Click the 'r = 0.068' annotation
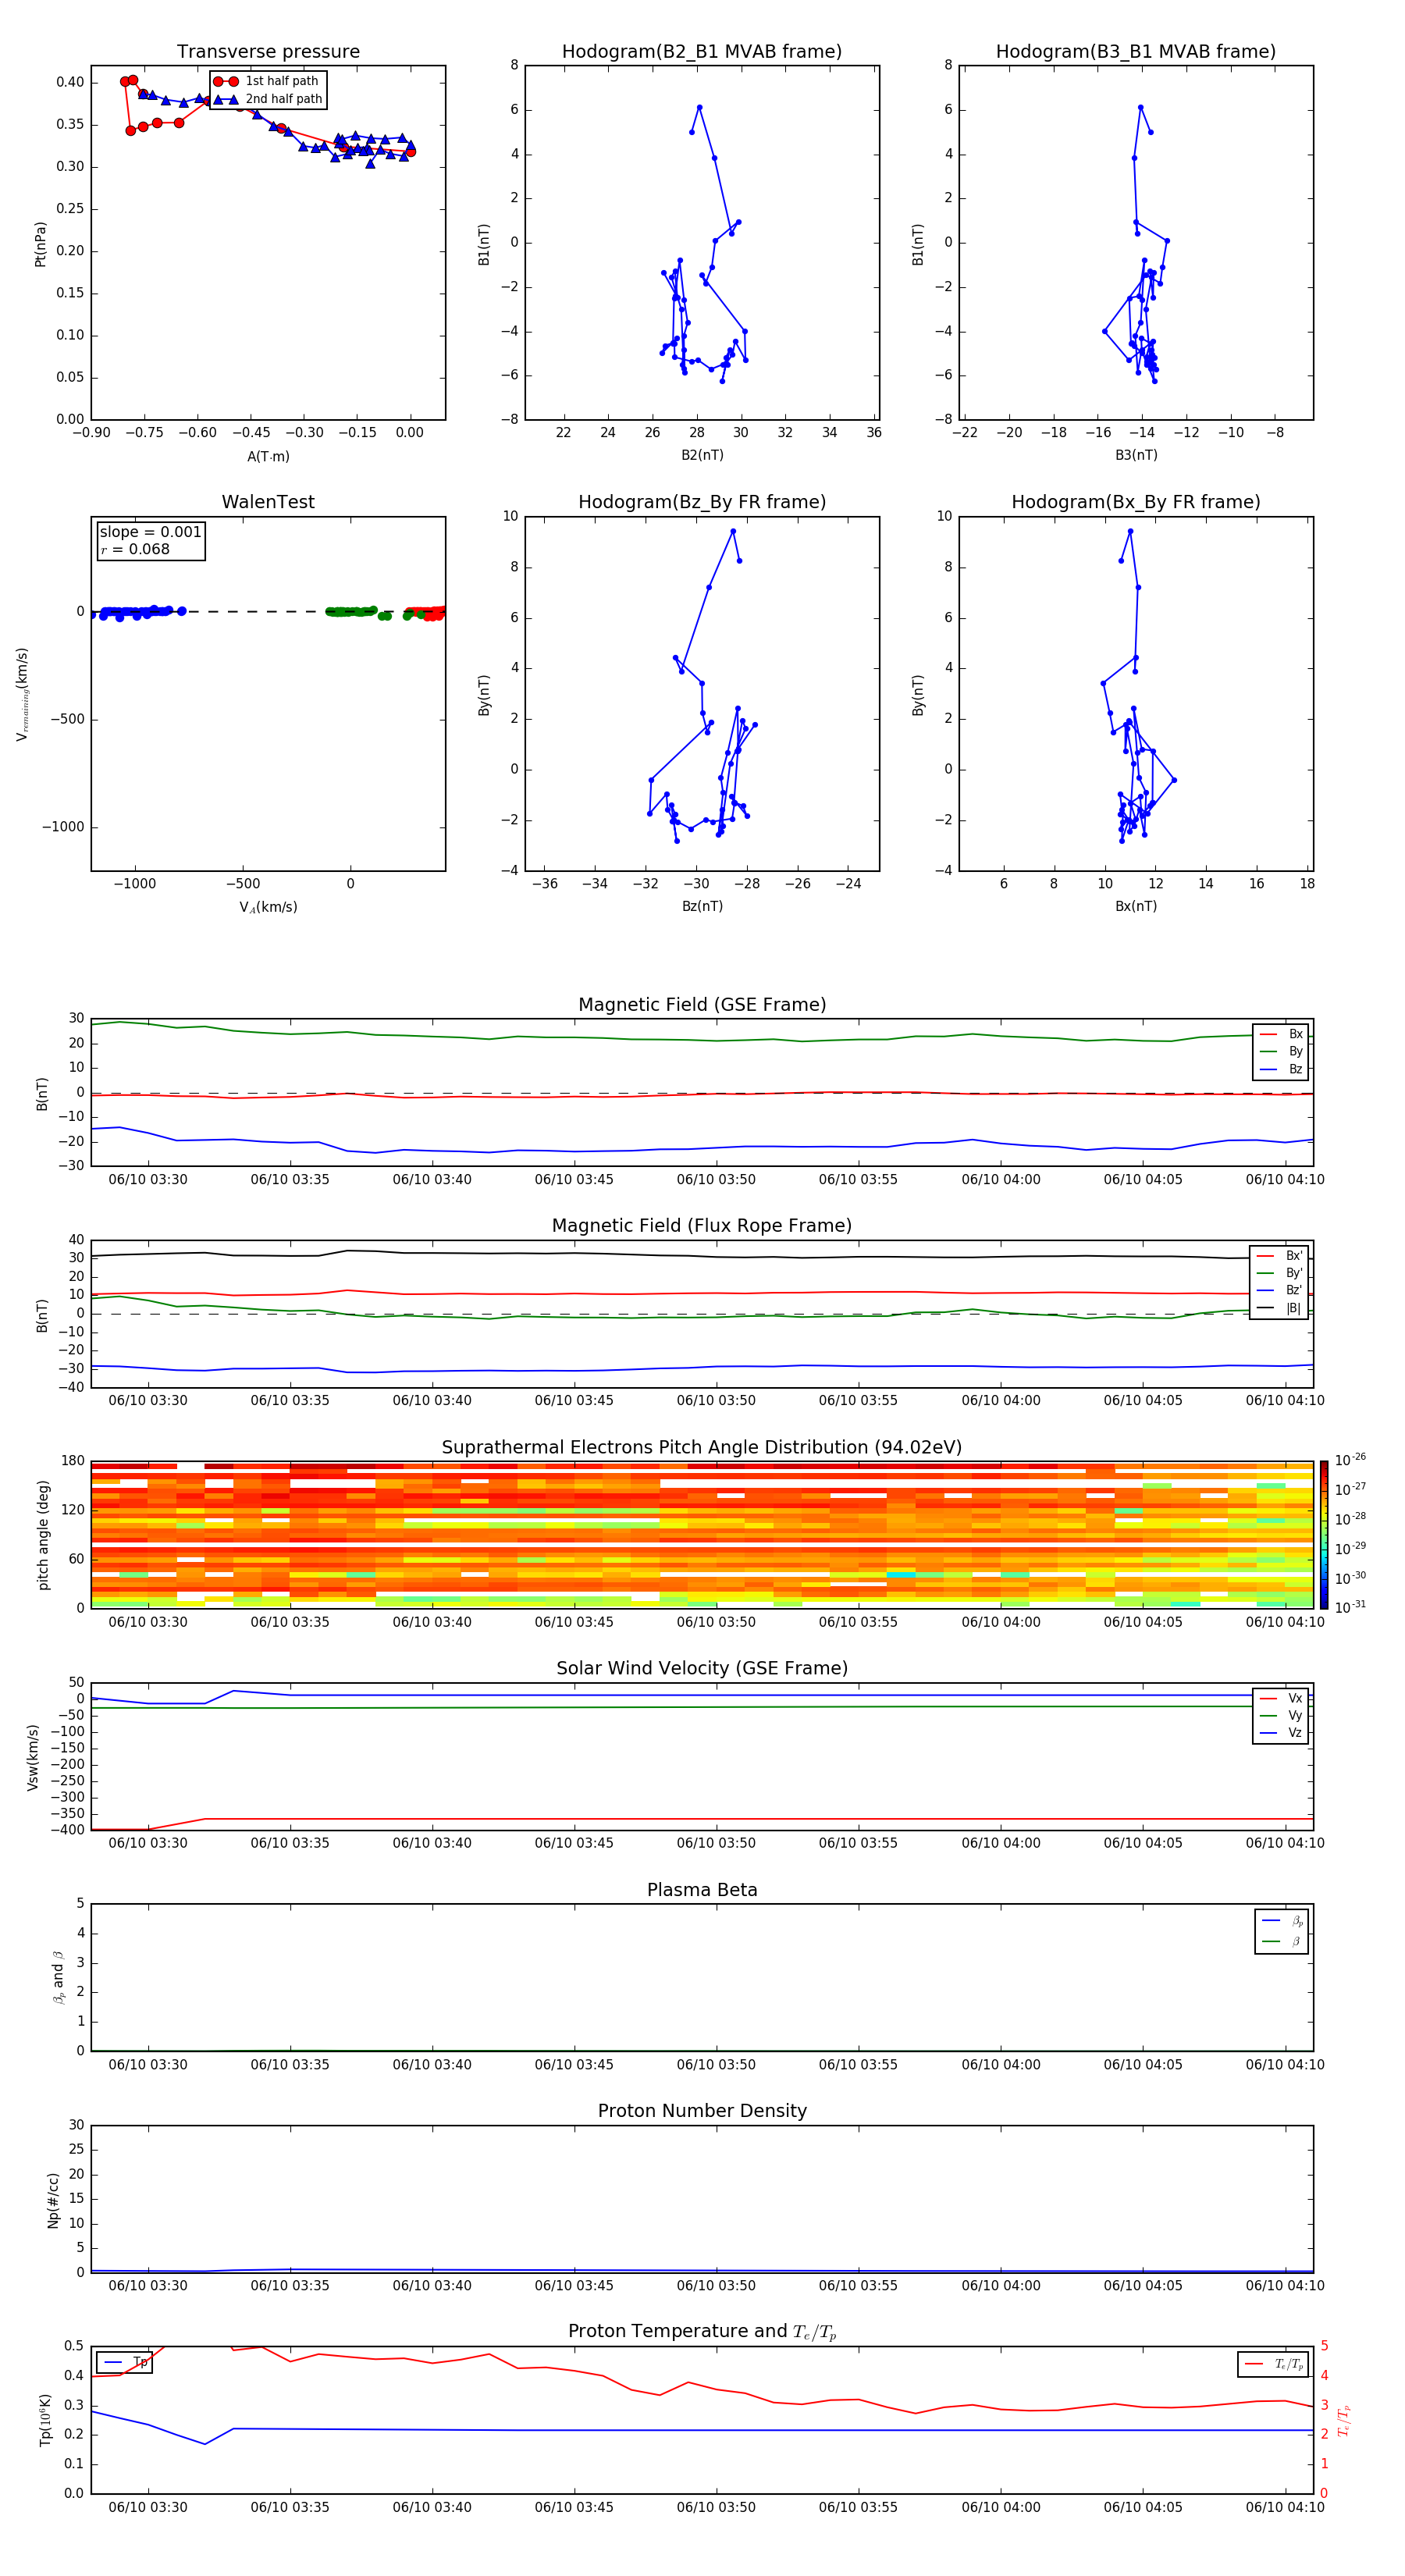Screen dimensions: 1405x2576 [x=135, y=549]
